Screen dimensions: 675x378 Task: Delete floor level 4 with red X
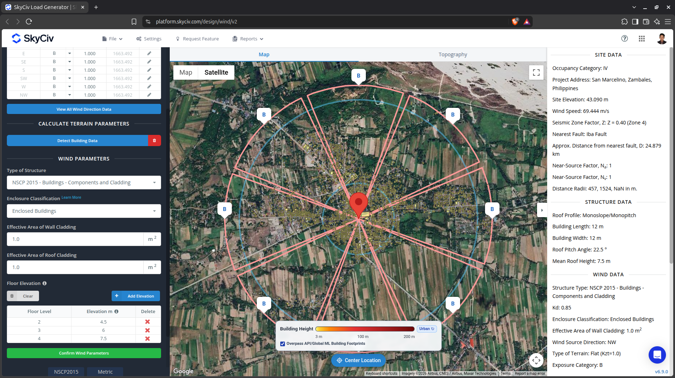tap(147, 339)
